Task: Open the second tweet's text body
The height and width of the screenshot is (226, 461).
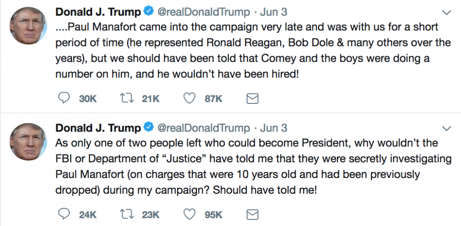Action: pyautogui.click(x=253, y=166)
